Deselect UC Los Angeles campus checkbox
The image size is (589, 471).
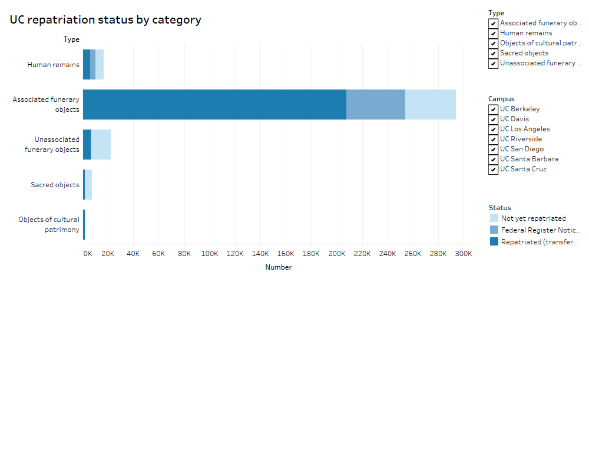(x=493, y=130)
